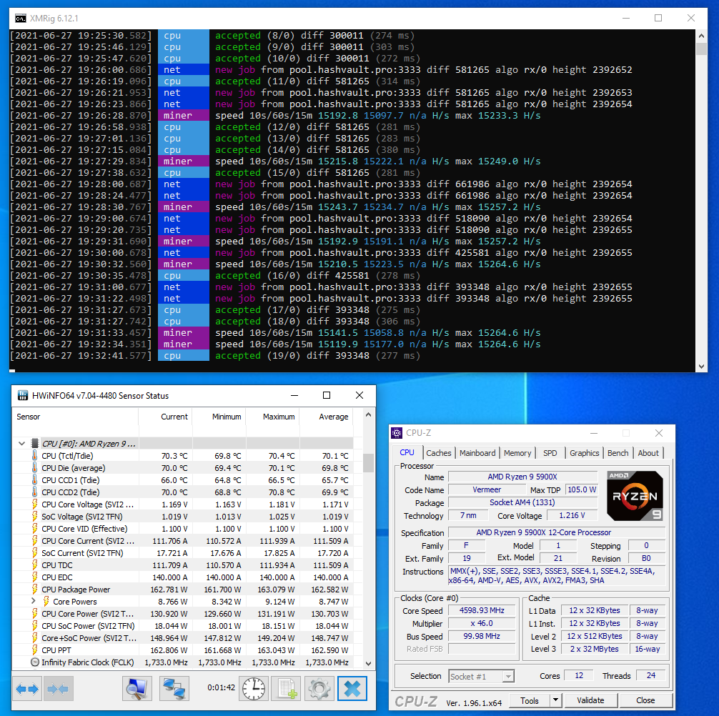Click CPU Die (average) thermometer icon
719x716 pixels.
coord(35,467)
